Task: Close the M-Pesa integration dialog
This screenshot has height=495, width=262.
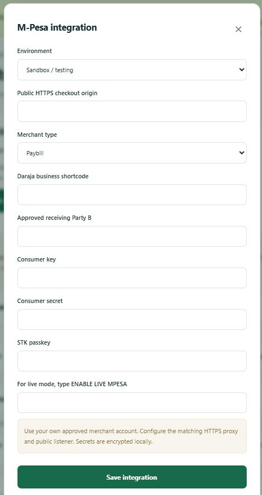Action: coord(239,30)
